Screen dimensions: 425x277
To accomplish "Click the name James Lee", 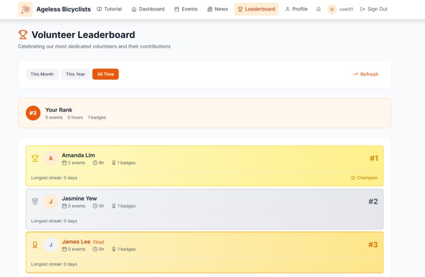I will point(76,242).
